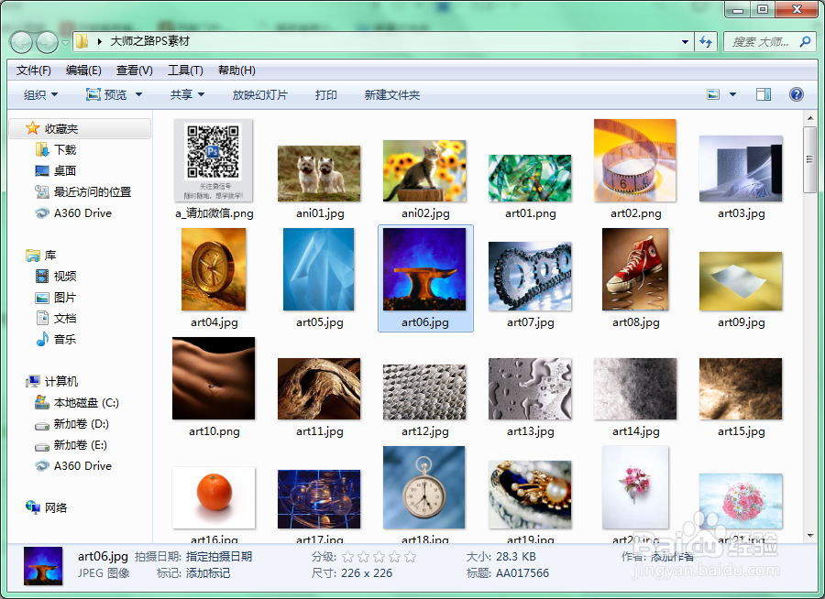
Task: Select art04.jpg compass thumbnail
Action: tap(214, 269)
